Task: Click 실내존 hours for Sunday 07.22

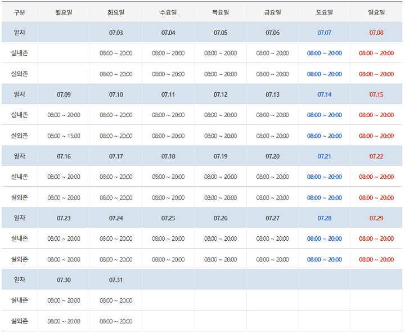Action: click(x=376, y=177)
